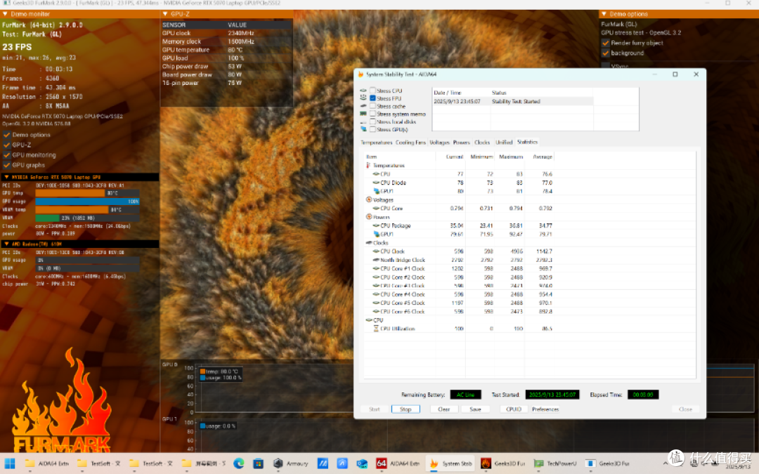The height and width of the screenshot is (474, 759).
Task: Uncheck the Stress FPU checkbox
Action: 372,98
